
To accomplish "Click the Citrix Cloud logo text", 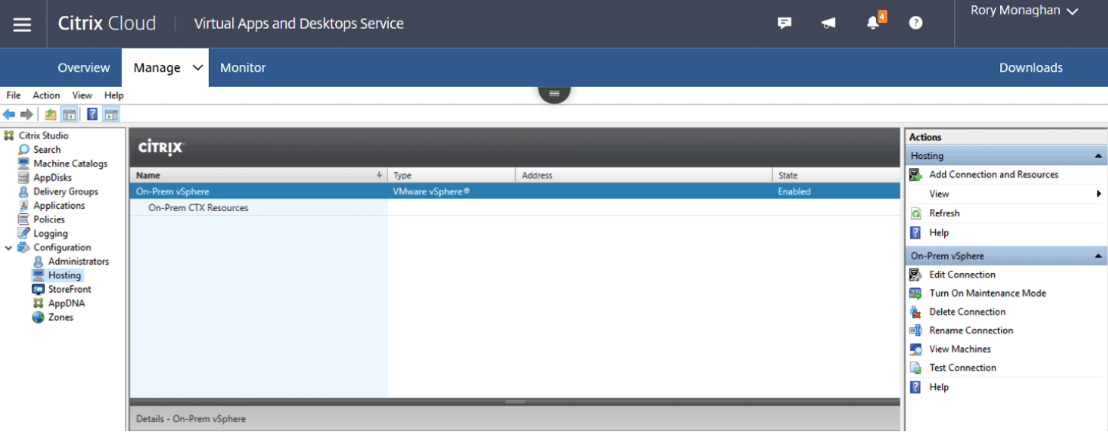I will pos(106,23).
